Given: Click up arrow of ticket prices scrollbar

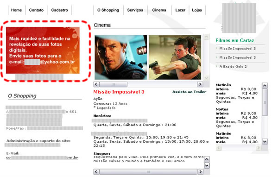Looking at the screenshot, I should pos(265,86).
